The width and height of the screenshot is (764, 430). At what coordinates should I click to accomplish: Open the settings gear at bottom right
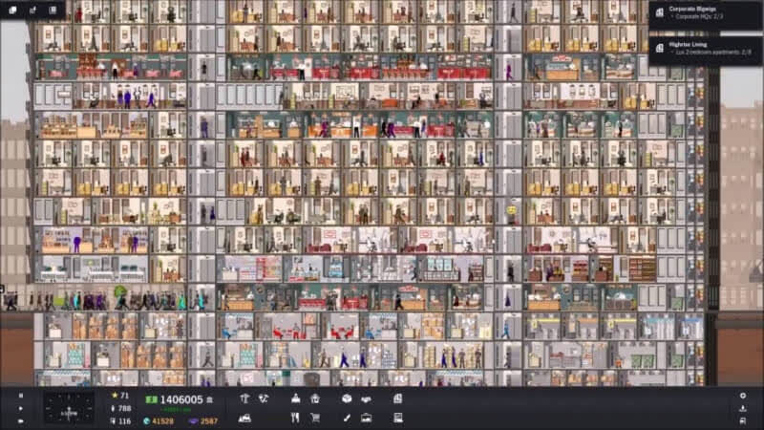pos(743,396)
